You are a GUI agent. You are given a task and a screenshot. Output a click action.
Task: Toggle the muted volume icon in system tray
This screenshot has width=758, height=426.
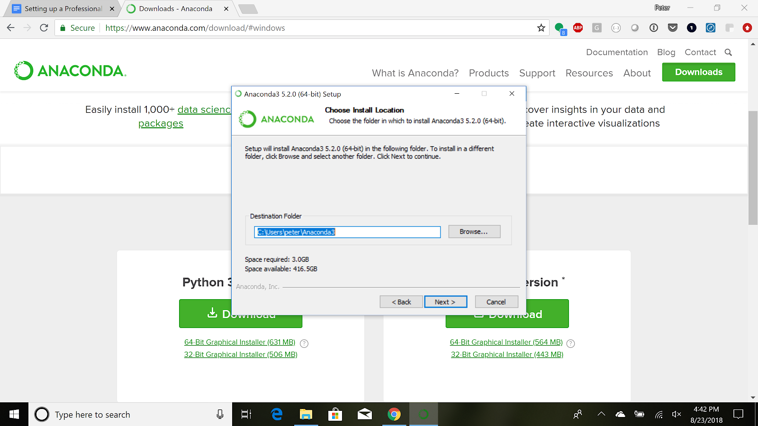pos(677,415)
